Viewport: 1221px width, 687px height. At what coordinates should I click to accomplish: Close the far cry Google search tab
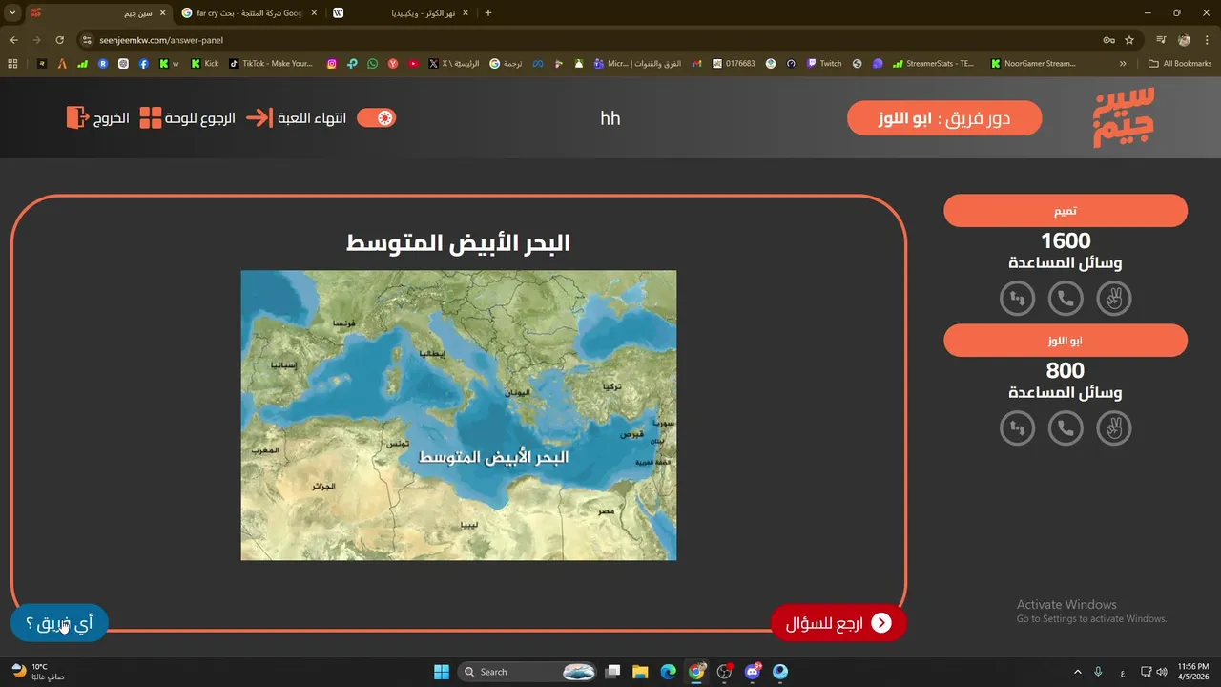tap(314, 13)
